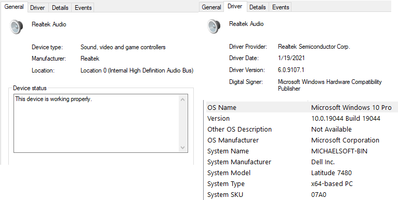Select Driver tab in right dialog

(x=235, y=6)
